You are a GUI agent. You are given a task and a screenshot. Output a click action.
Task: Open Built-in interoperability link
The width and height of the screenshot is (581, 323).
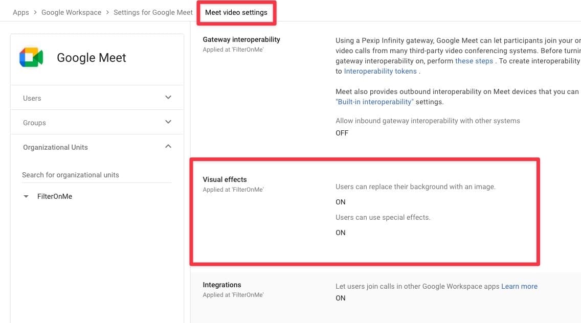(x=374, y=102)
